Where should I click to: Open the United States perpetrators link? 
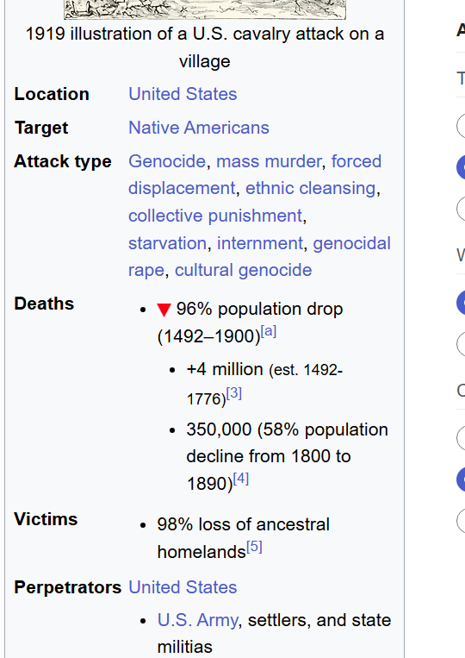[183, 587]
